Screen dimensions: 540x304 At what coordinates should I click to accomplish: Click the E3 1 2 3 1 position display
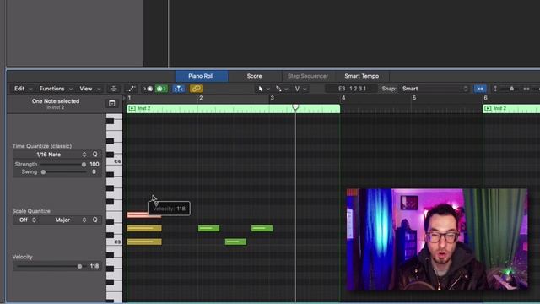[351, 89]
